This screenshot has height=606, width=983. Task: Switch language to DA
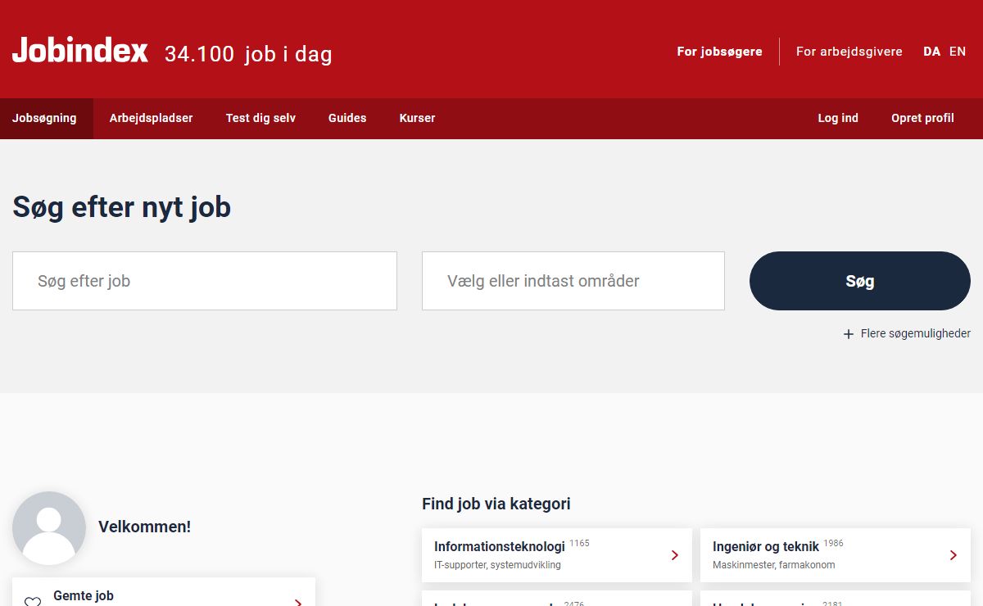tap(932, 52)
